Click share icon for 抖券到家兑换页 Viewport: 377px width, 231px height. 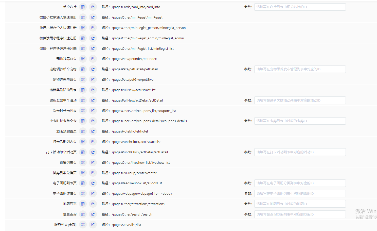click(x=93, y=173)
